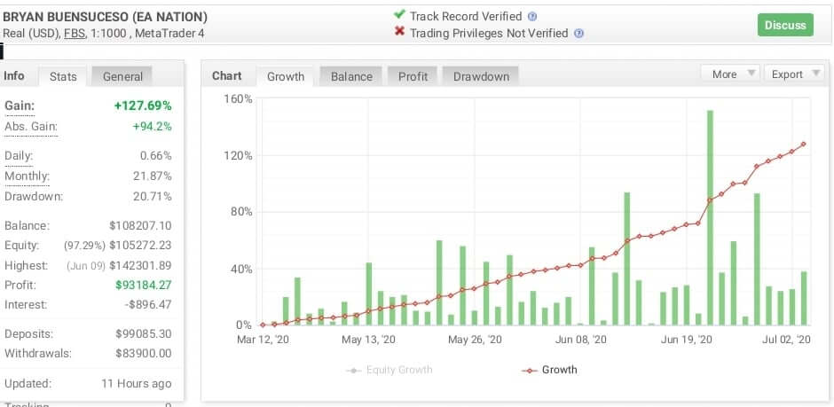Click the Abs. Gain label

30,127
